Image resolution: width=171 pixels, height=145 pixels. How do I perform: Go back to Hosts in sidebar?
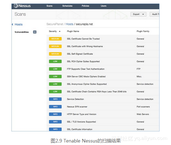[x=19, y=24]
